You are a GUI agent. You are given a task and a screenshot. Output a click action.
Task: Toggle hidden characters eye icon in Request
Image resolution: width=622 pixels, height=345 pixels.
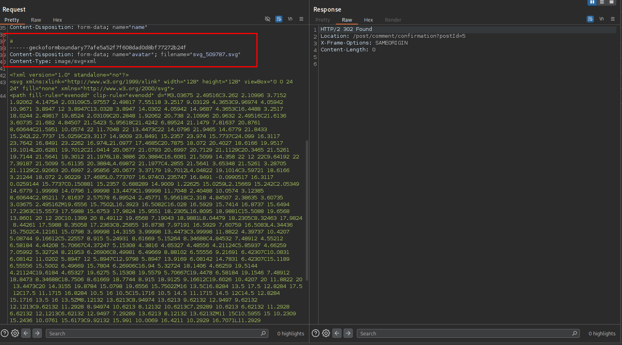coord(268,19)
